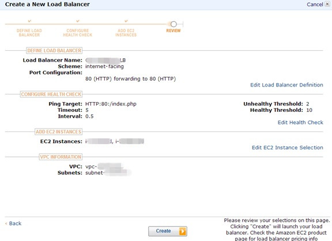Viewport: 332px width, 241px height.
Task: Select the Define Load Balancer step
Action: coord(29,33)
